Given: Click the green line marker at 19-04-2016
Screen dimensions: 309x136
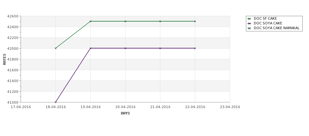Looking at the screenshot, I should 90,21.
